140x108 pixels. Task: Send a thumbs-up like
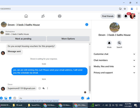pyautogui.click(x=88, y=98)
